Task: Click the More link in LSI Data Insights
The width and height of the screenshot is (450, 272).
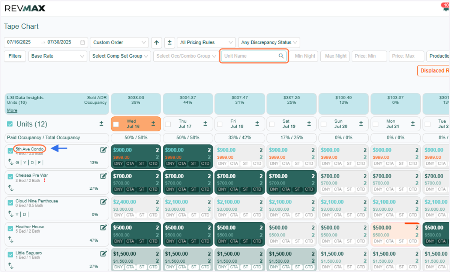Action: click(x=12, y=110)
